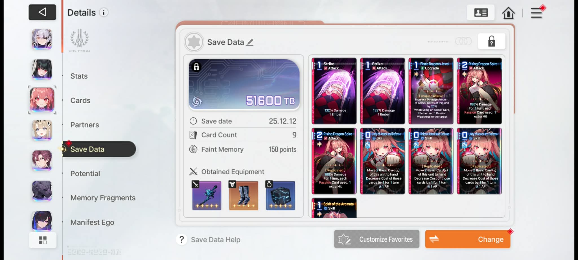Toggle the save data lock button
Viewport: 578px width, 260px height.
coord(492,41)
